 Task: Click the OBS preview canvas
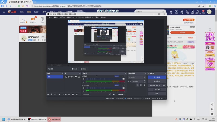click(106, 41)
